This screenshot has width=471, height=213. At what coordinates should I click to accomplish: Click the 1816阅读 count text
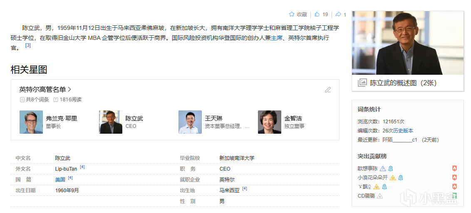pos(71,100)
